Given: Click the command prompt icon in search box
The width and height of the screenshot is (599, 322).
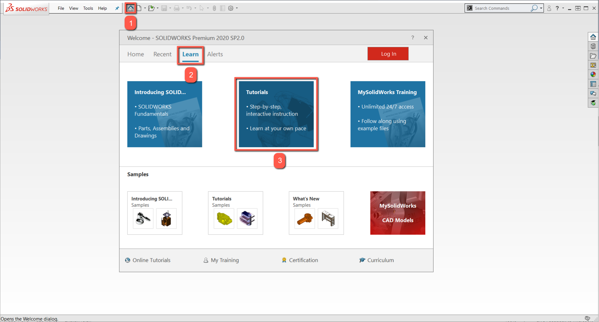Looking at the screenshot, I should pos(470,8).
